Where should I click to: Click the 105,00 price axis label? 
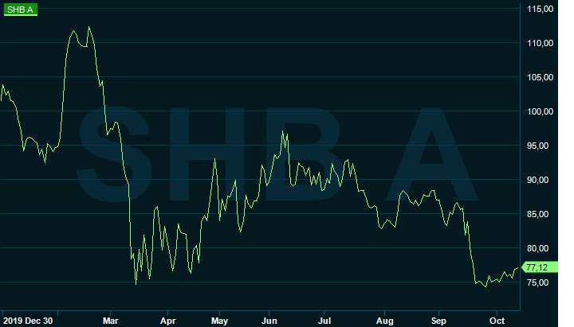[540, 77]
